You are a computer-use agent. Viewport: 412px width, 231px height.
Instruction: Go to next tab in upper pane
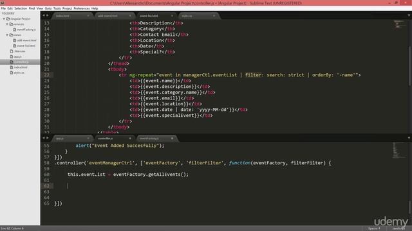click(x=48, y=15)
